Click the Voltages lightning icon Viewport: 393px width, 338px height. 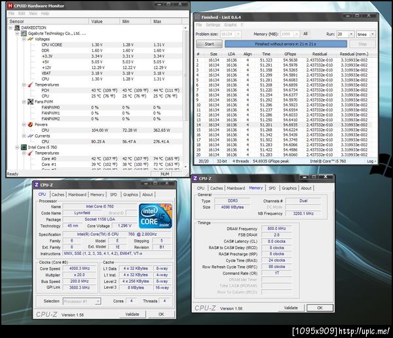pyautogui.click(x=30, y=39)
